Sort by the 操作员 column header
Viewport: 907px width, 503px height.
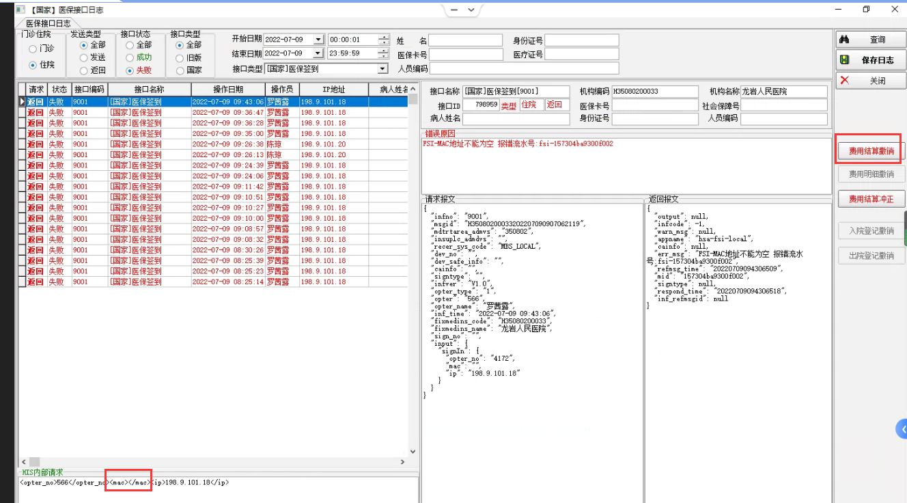coord(282,90)
